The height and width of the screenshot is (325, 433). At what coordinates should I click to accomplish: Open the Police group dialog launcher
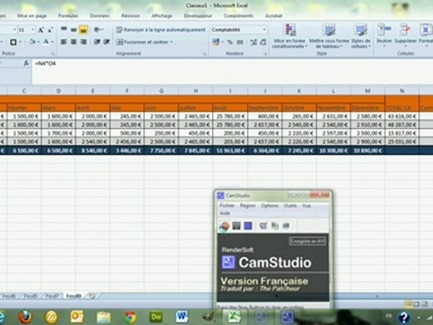[x=53, y=54]
